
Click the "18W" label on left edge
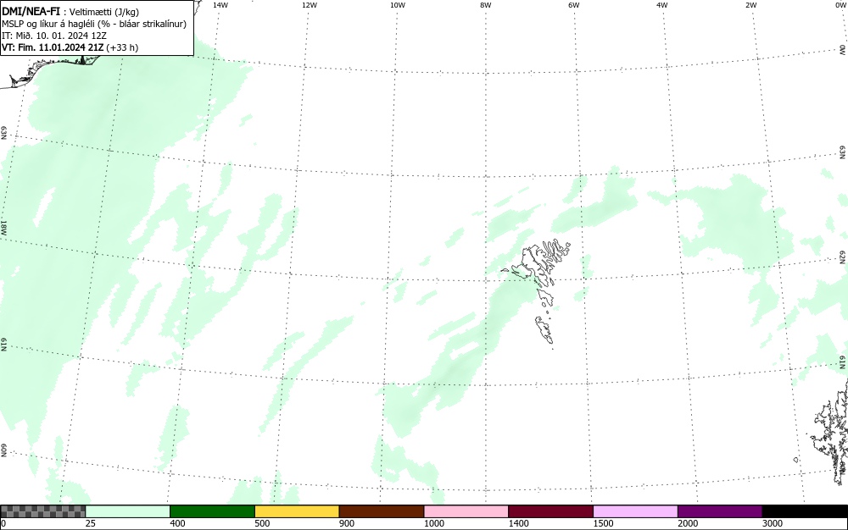(4, 227)
